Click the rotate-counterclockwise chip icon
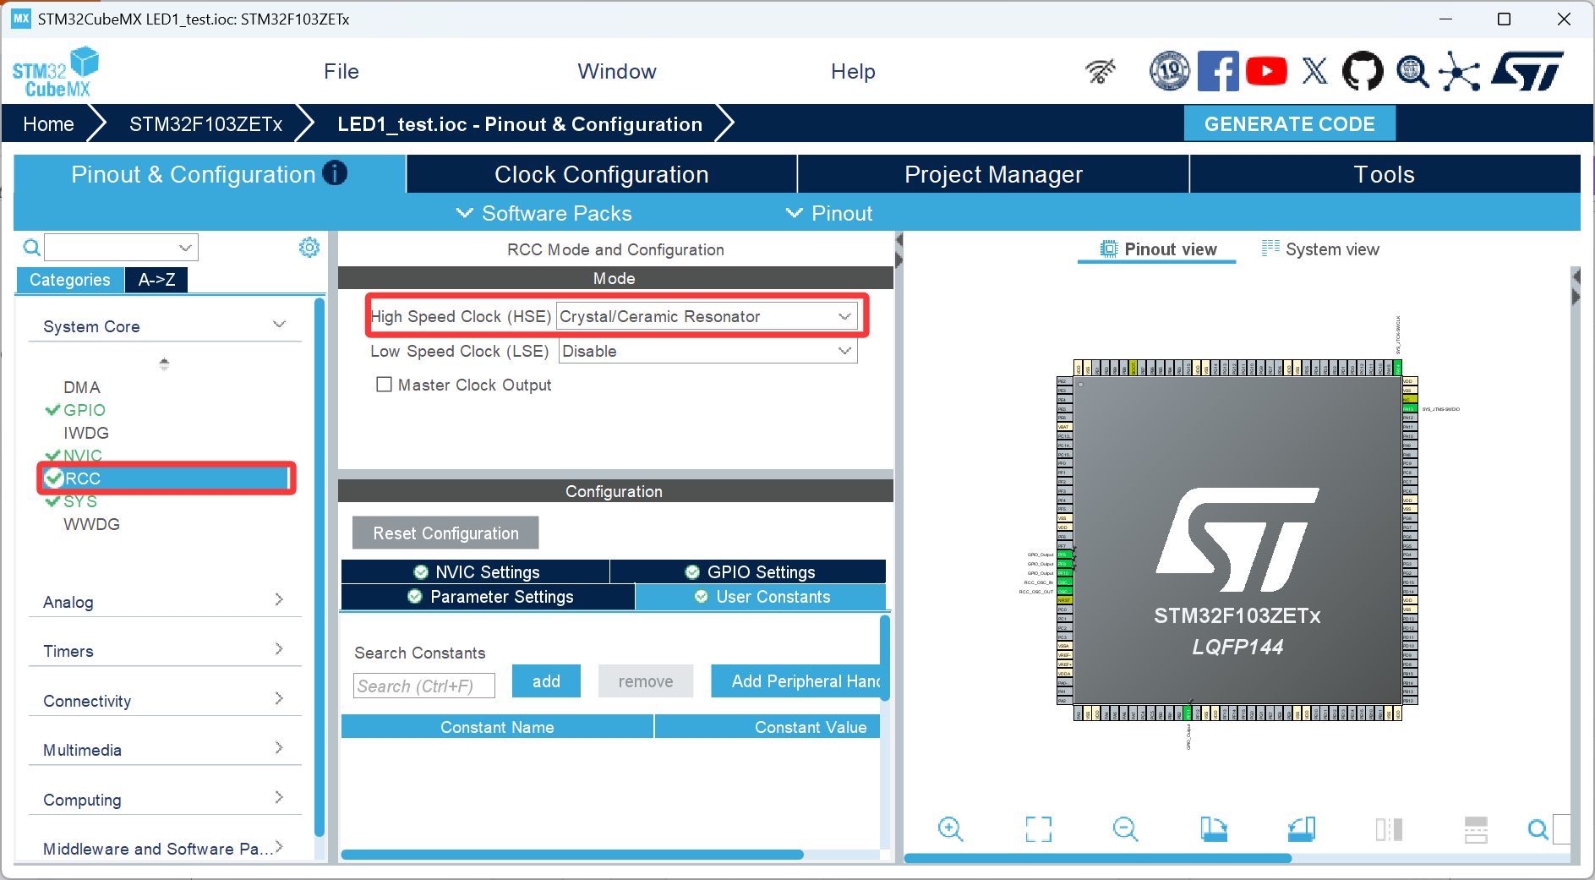This screenshot has height=880, width=1595. tap(1302, 829)
